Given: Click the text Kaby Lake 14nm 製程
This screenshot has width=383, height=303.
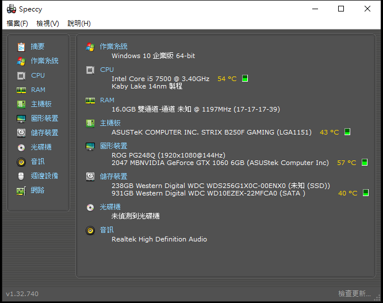Looking at the screenshot, I should tap(147, 86).
